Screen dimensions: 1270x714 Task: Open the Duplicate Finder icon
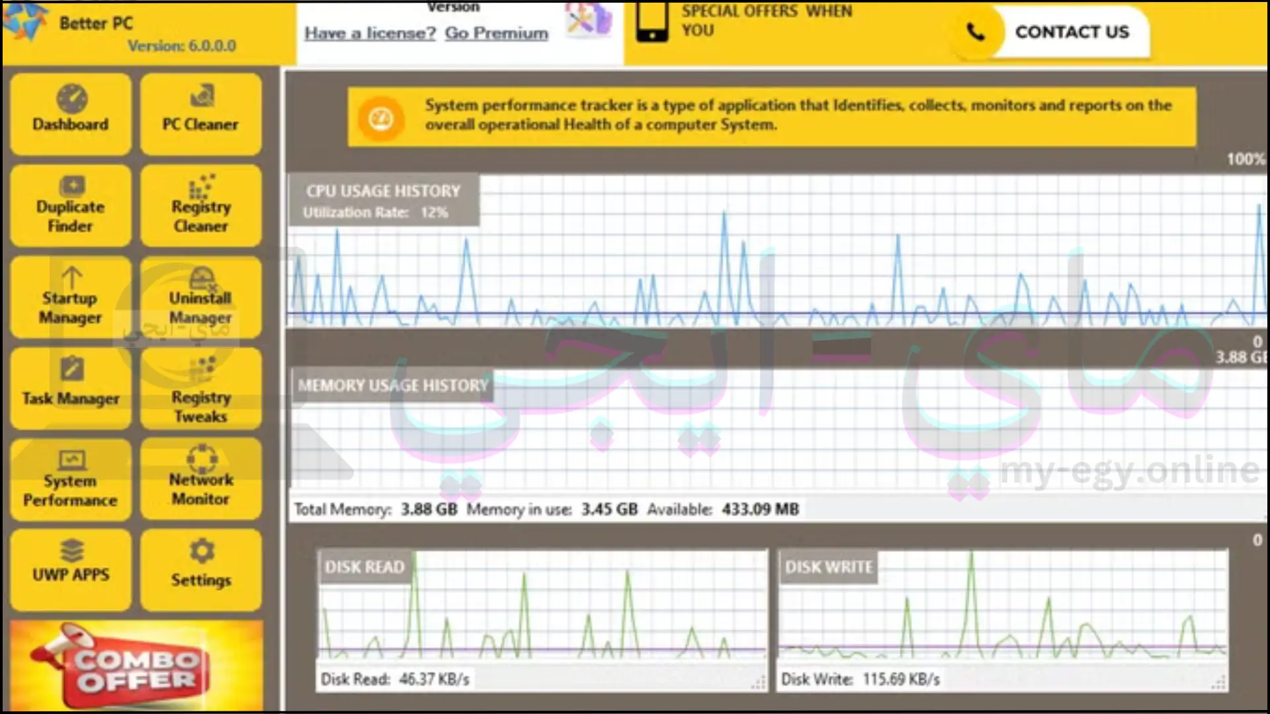pos(71,186)
